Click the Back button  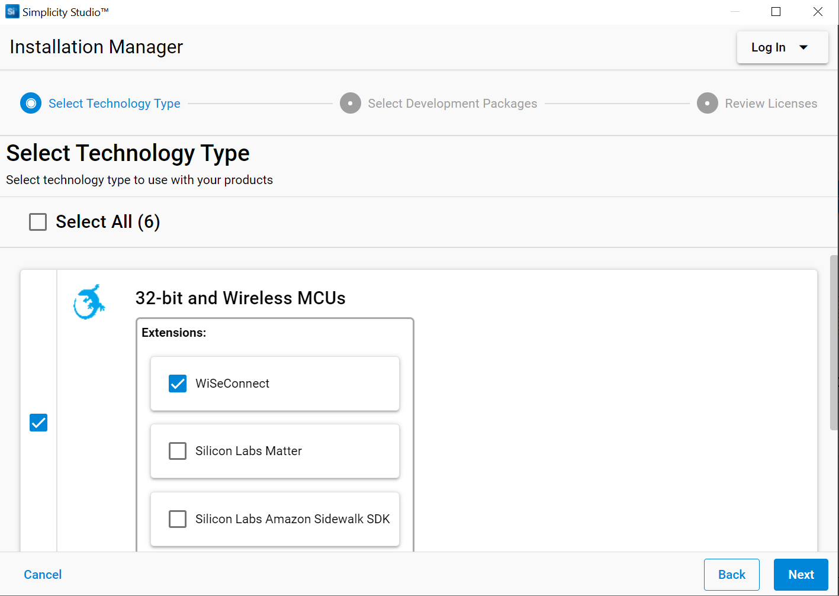coord(731,574)
